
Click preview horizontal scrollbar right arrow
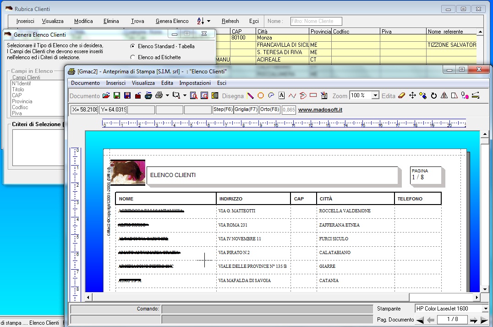click(x=477, y=297)
